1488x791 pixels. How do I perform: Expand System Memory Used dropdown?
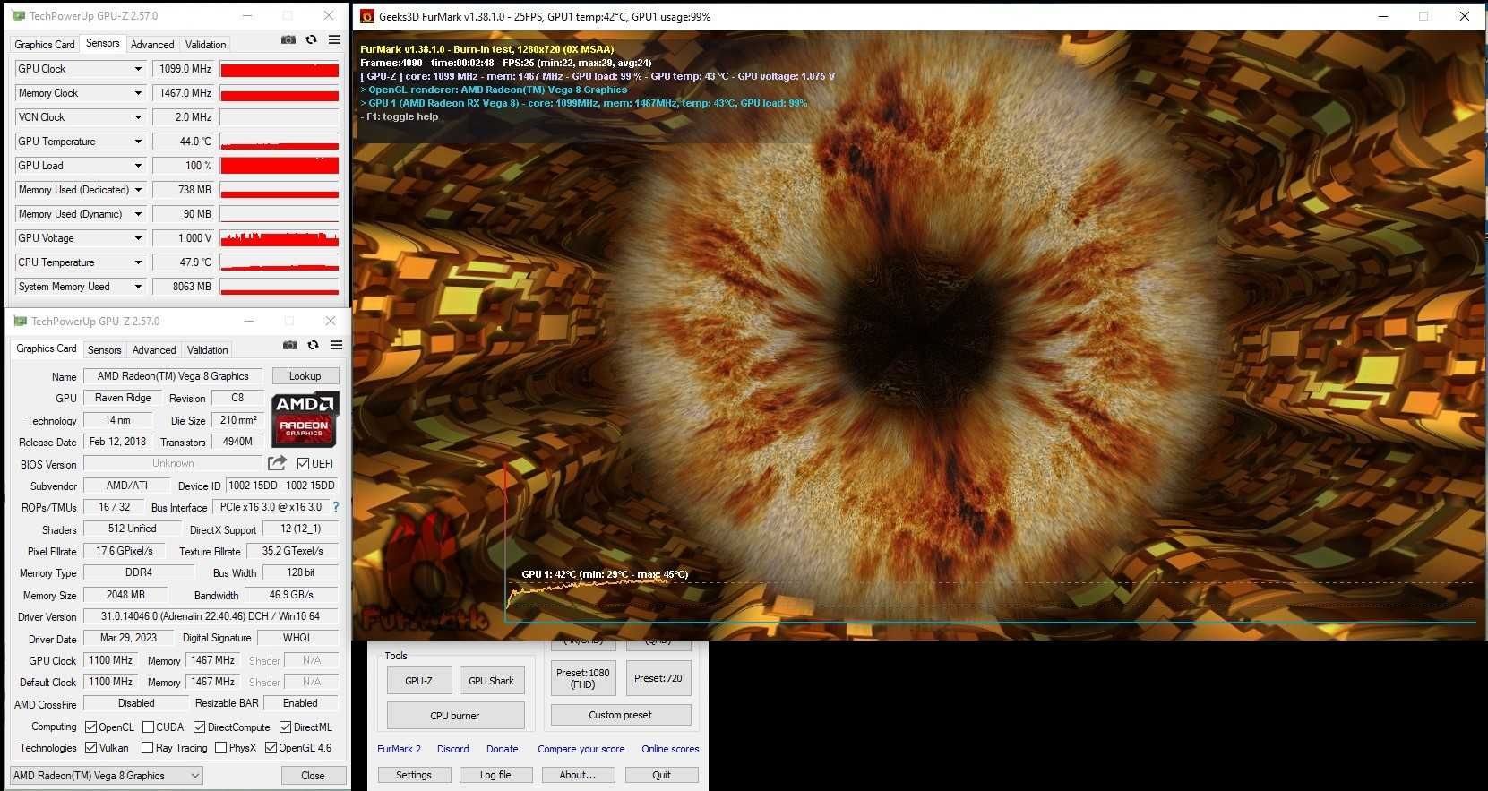click(138, 287)
